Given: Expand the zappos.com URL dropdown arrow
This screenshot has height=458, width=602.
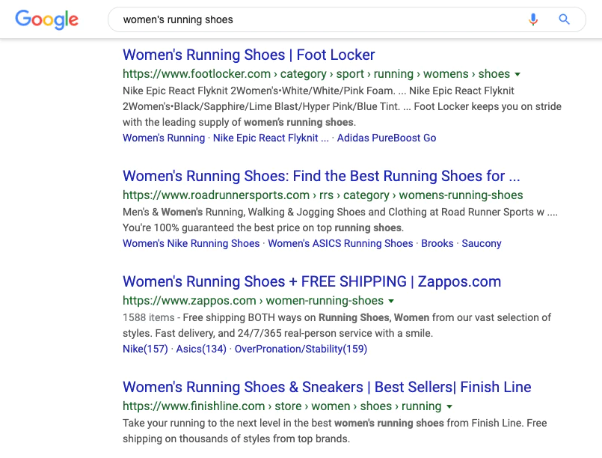Looking at the screenshot, I should click(x=391, y=301).
